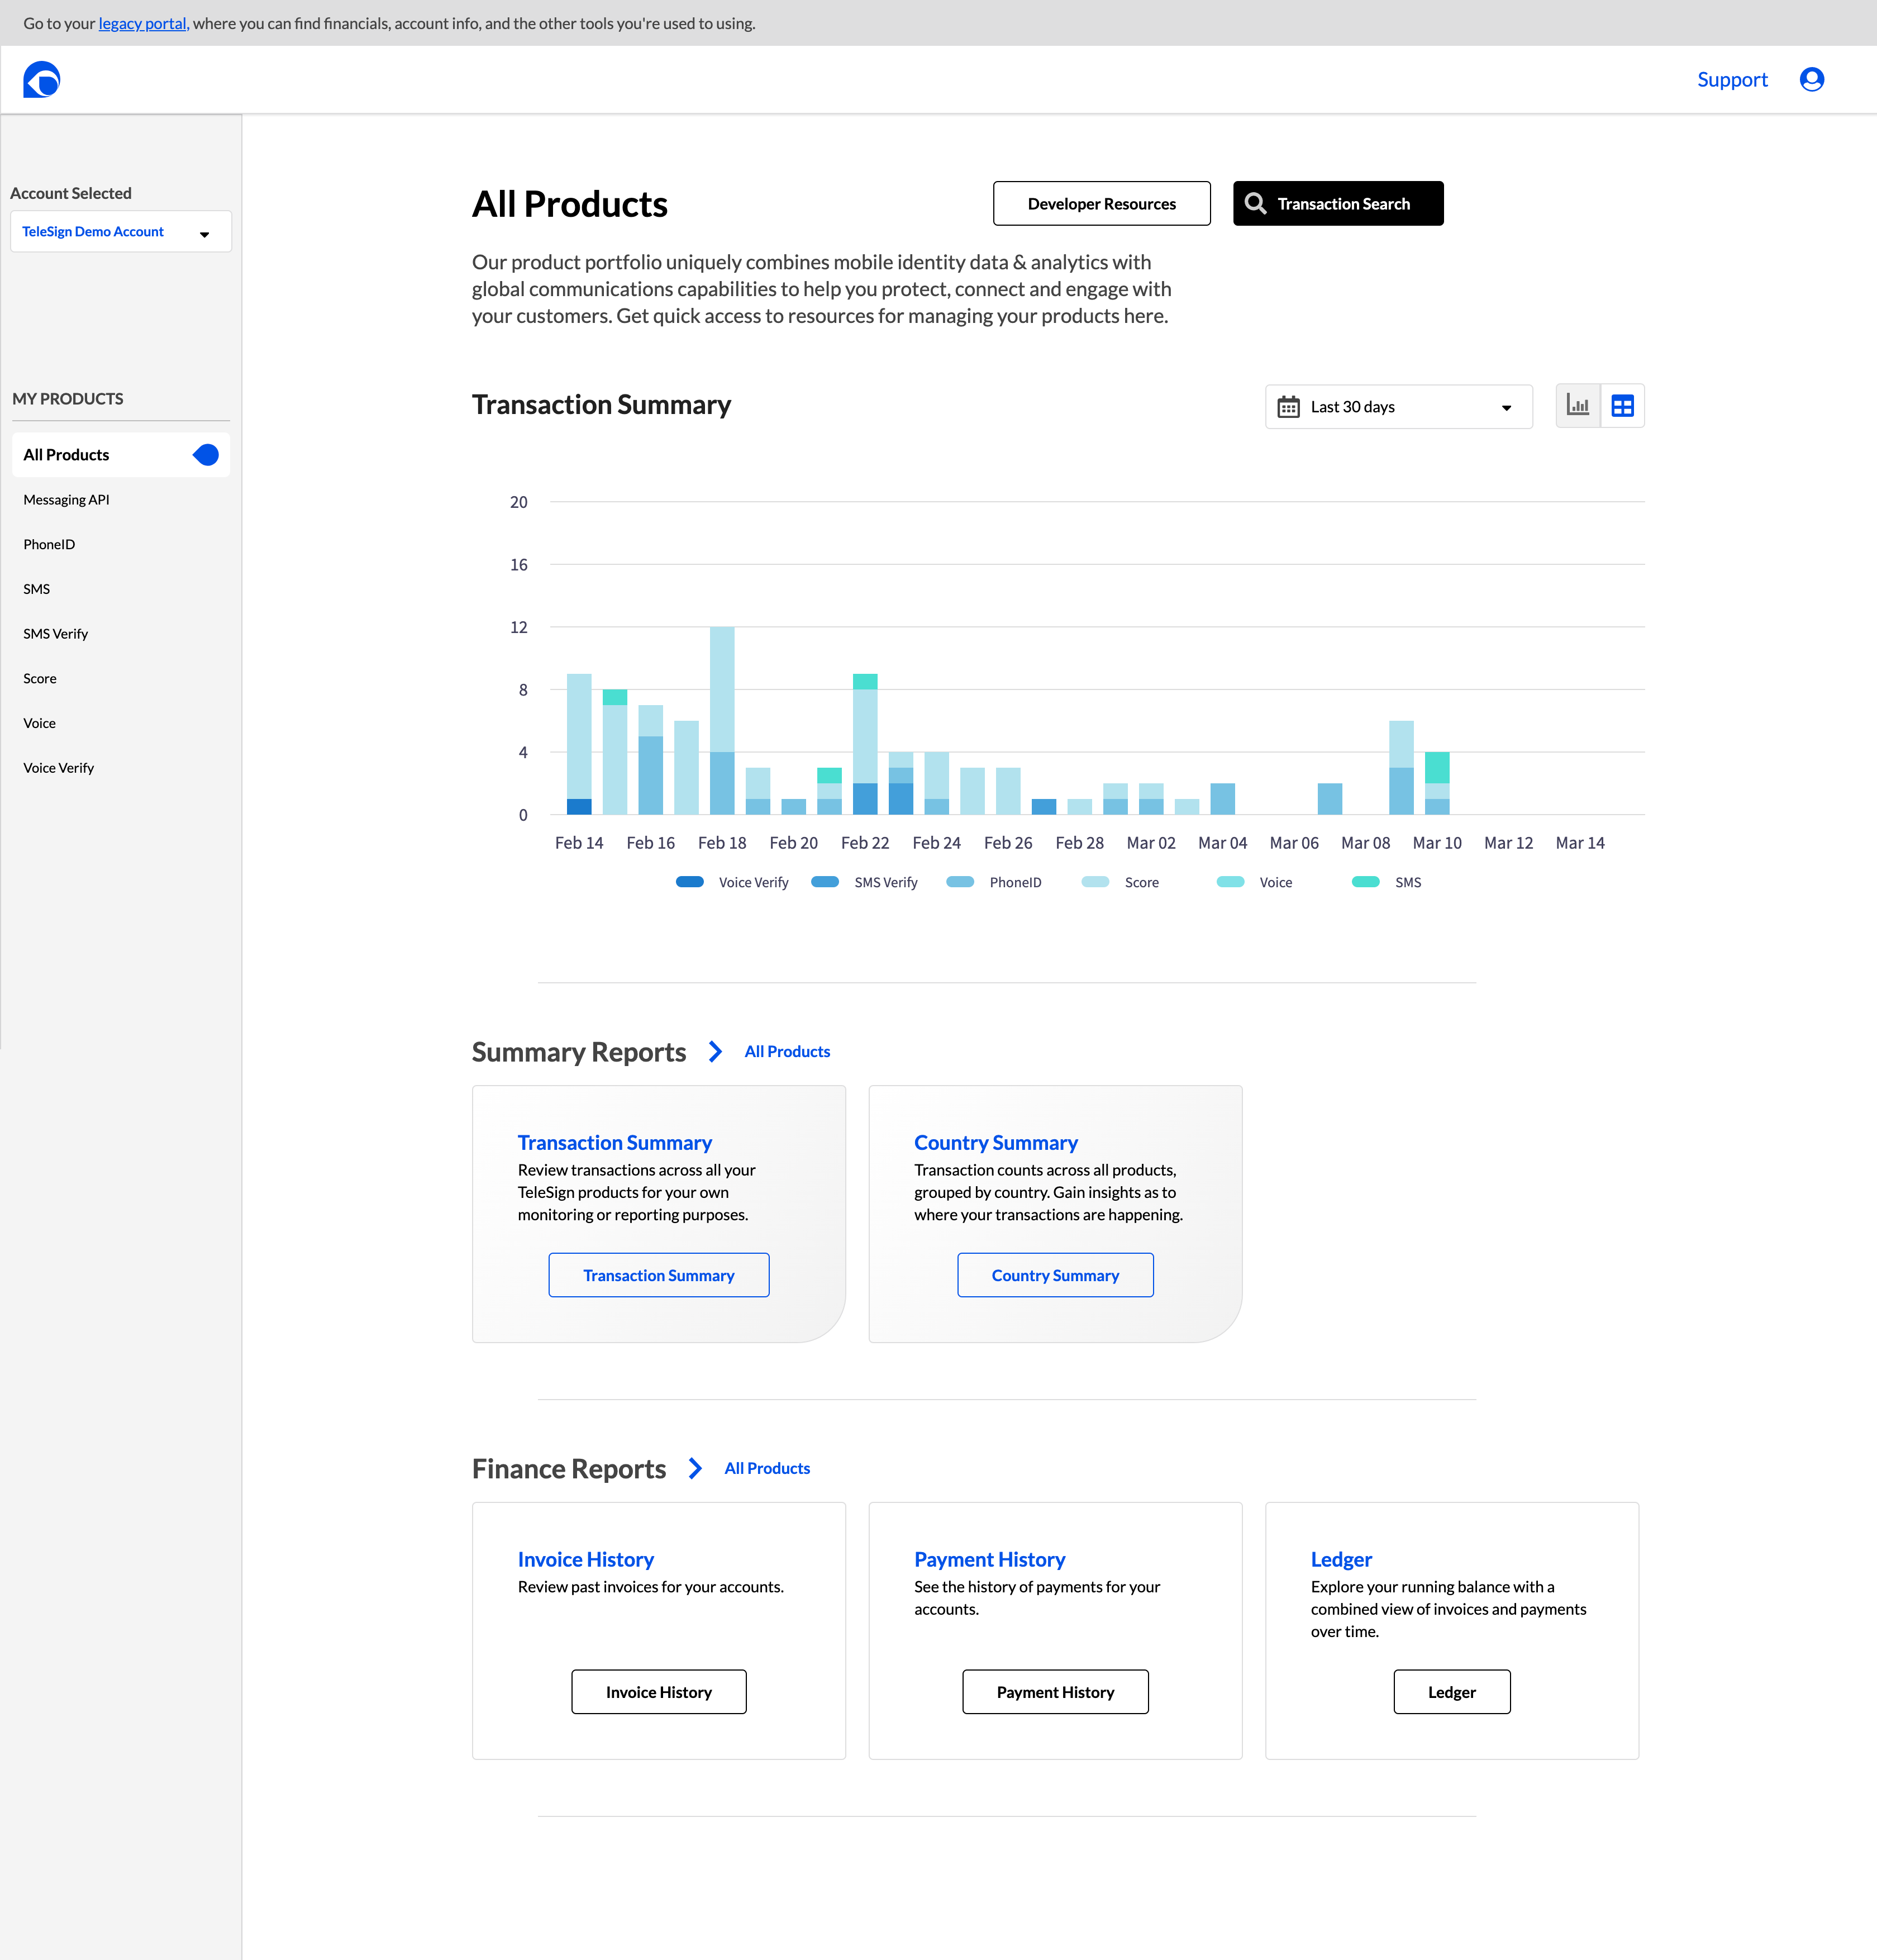The image size is (1877, 1960).
Task: Open the Last 30 days dropdown
Action: 1398,406
